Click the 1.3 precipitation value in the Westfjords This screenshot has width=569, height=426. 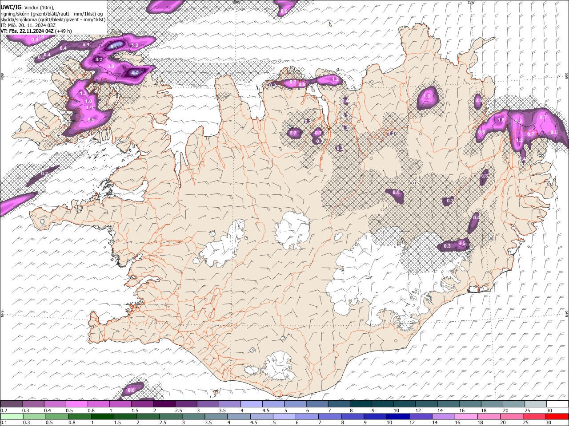coord(83,94)
